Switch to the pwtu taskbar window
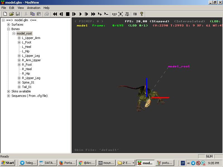 coord(165,163)
